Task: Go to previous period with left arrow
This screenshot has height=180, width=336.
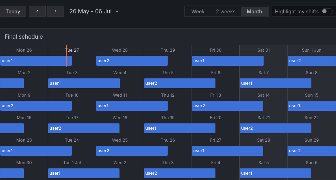Action: (37, 11)
